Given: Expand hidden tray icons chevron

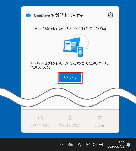Looking at the screenshot, I should 62,144.
